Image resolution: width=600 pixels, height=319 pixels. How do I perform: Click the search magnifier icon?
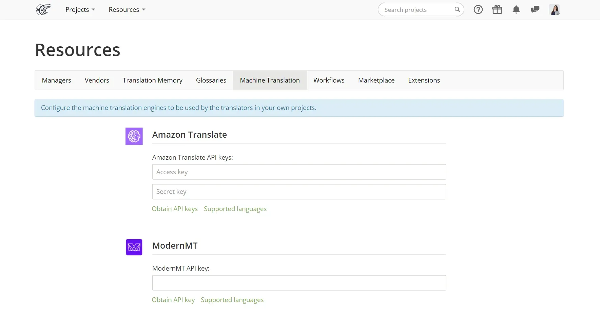(x=457, y=10)
